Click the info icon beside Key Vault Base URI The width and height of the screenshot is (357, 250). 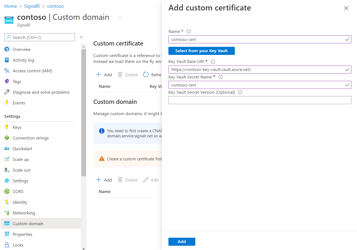[212, 61]
